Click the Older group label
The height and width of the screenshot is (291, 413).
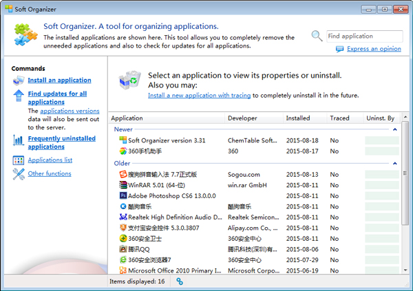click(122, 163)
